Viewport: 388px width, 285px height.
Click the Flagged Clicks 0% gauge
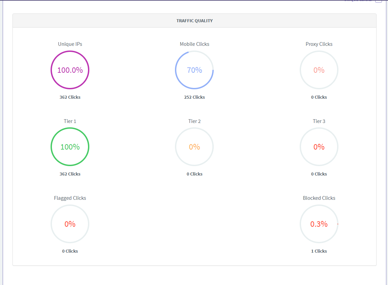[x=70, y=224]
